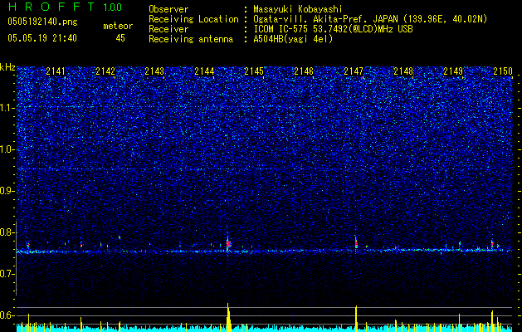Click the strong meteor echo near 2144
This screenshot has width=522, height=332.
point(228,244)
